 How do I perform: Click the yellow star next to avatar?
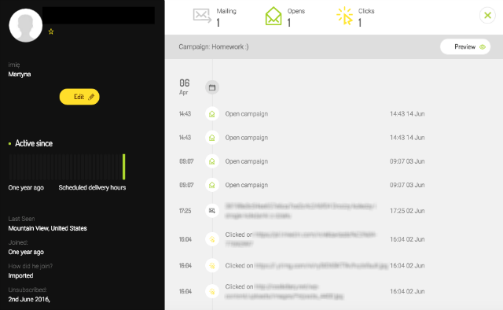pos(50,31)
